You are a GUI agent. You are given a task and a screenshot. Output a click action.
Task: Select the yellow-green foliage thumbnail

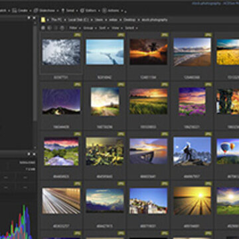[x=105, y=151]
